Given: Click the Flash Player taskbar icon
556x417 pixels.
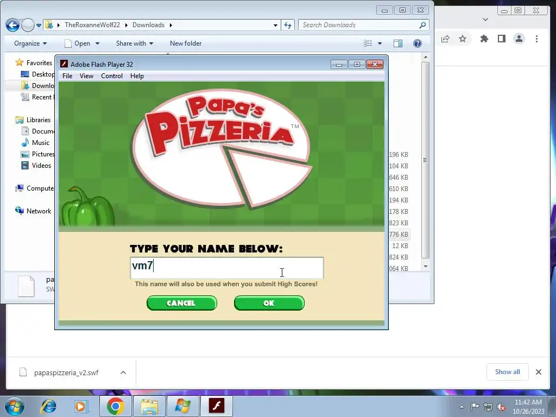Looking at the screenshot, I should tap(217, 406).
